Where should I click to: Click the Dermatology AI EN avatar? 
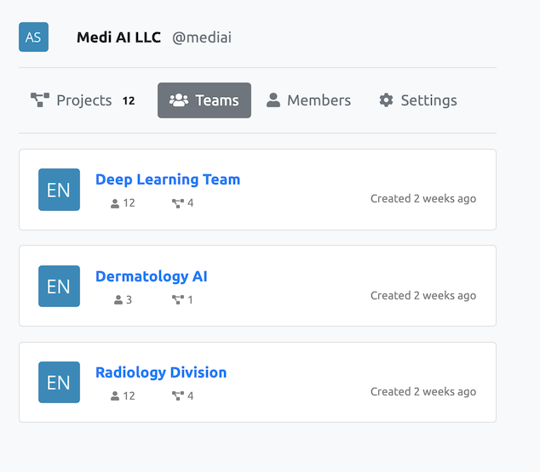coord(60,286)
